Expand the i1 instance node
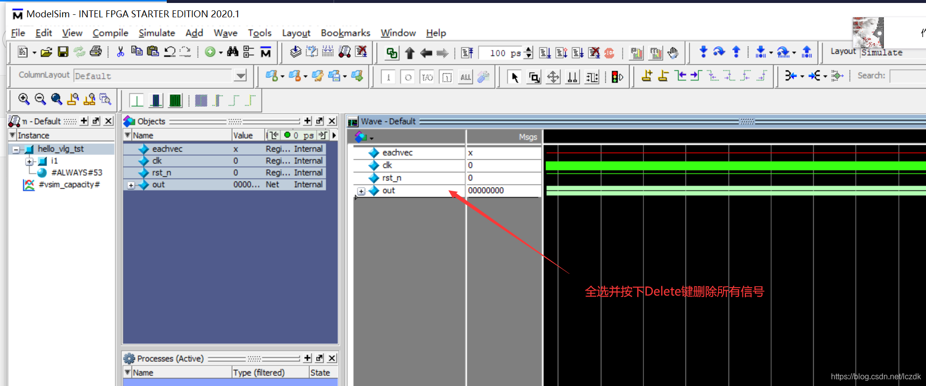926x386 pixels. [29, 161]
